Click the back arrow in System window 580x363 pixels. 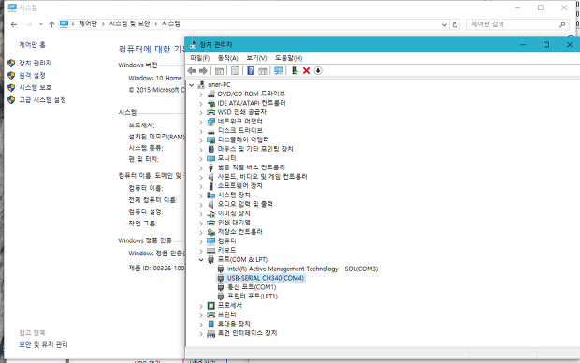tap(14, 24)
